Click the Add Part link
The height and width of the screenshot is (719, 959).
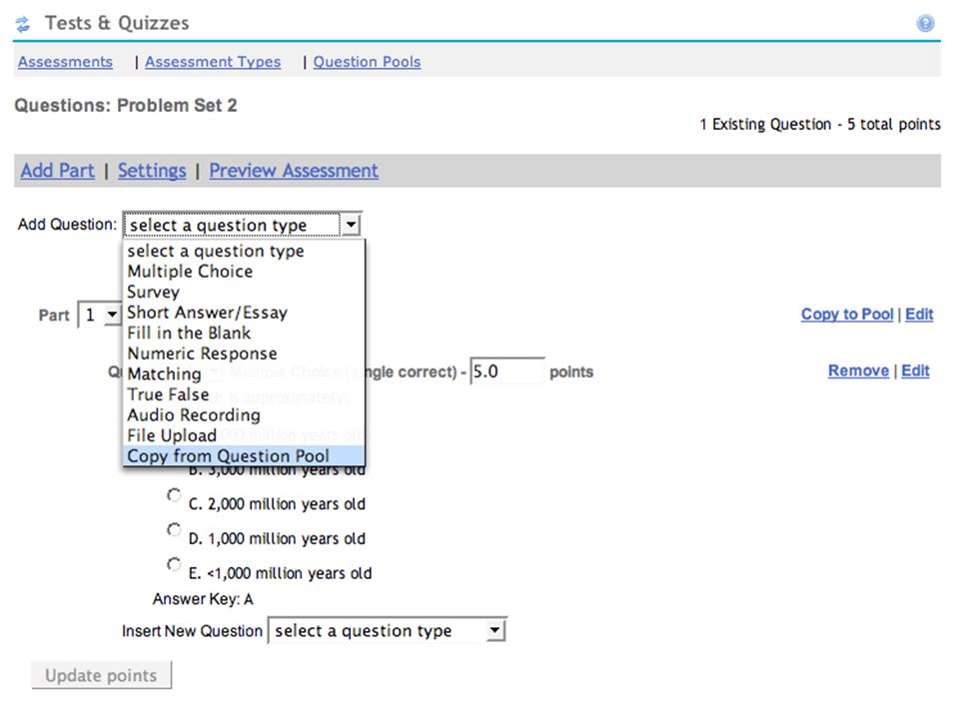click(58, 170)
